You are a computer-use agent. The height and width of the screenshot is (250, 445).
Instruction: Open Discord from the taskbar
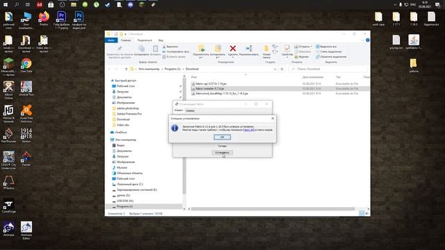coord(130,5)
